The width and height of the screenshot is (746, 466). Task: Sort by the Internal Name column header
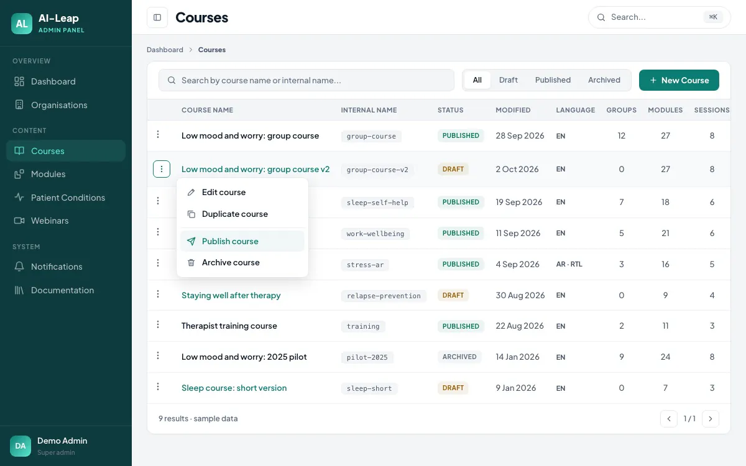(369, 110)
